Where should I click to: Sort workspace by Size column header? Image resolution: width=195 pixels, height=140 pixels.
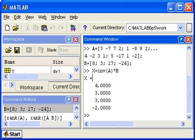point(62,62)
